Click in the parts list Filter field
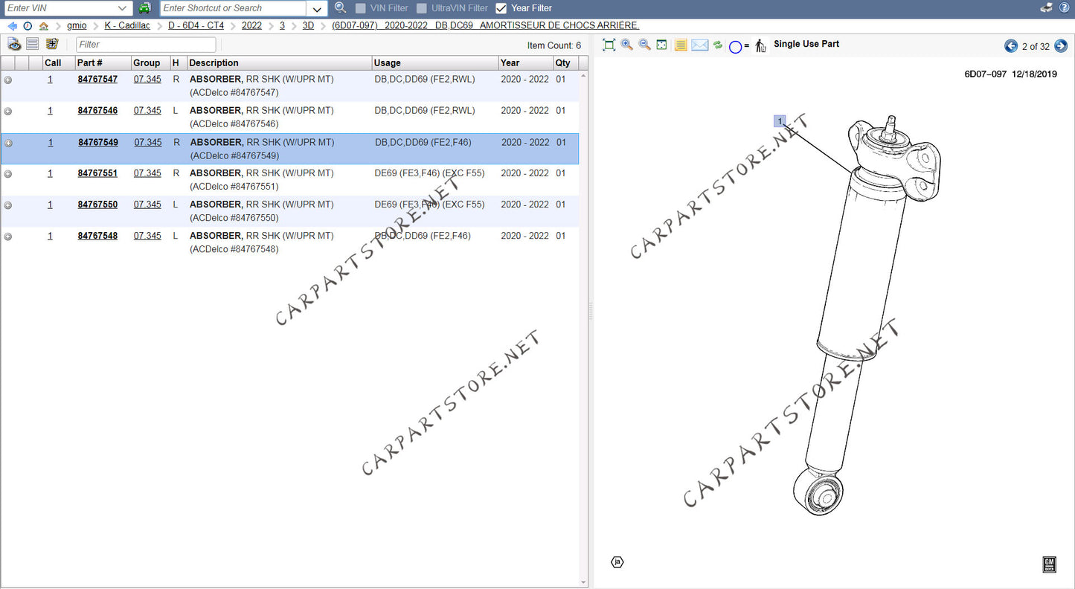 point(146,45)
